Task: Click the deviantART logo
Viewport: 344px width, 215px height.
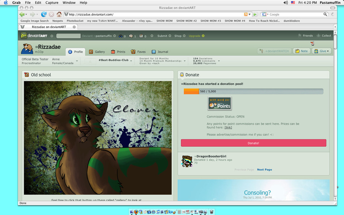Action: click(x=34, y=36)
